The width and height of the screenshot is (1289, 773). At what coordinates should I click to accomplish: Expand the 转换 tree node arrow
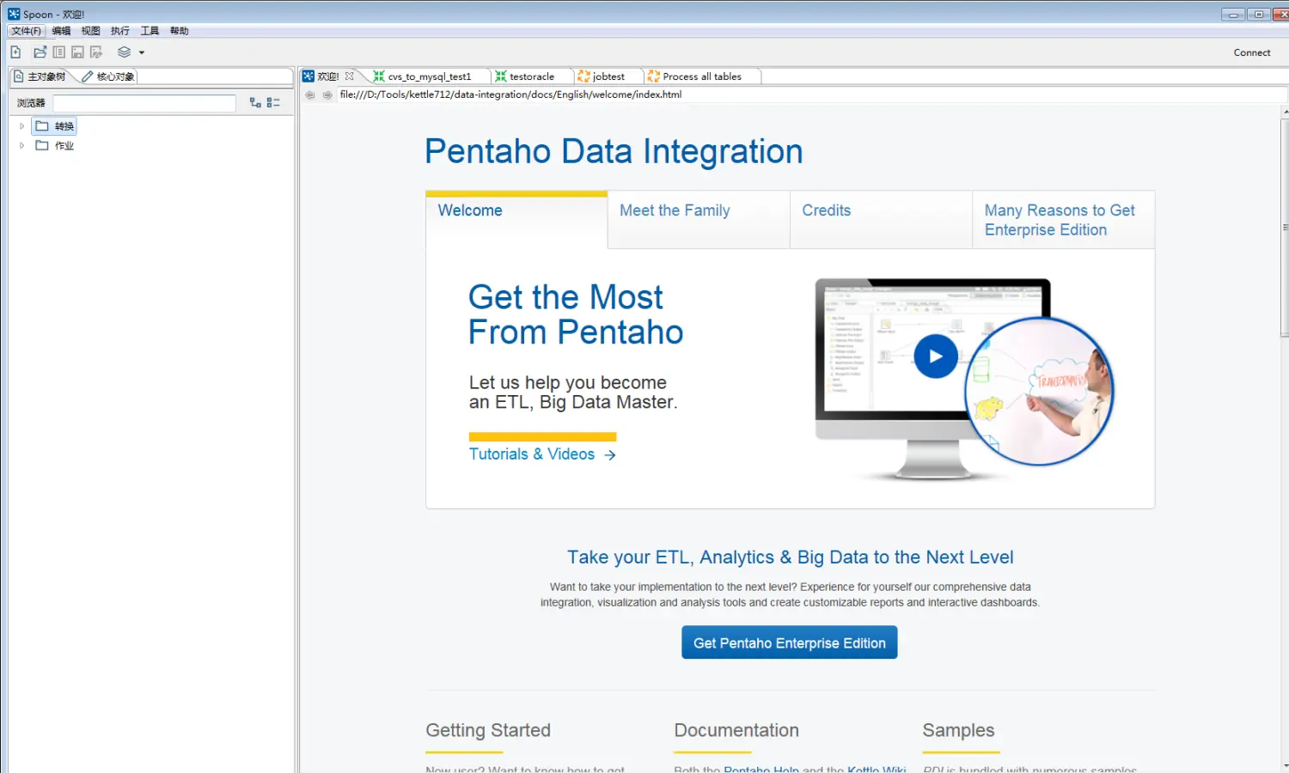[x=22, y=126]
